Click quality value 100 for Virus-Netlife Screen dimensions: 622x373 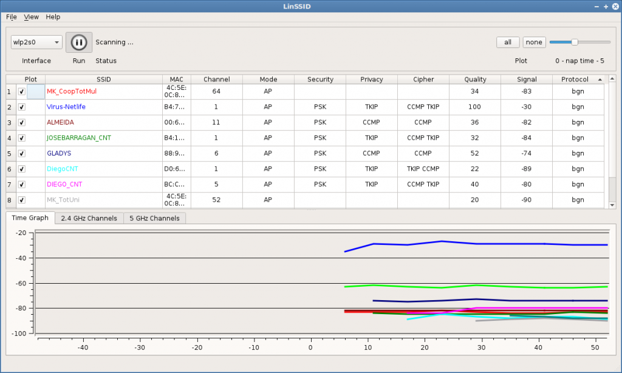click(474, 107)
